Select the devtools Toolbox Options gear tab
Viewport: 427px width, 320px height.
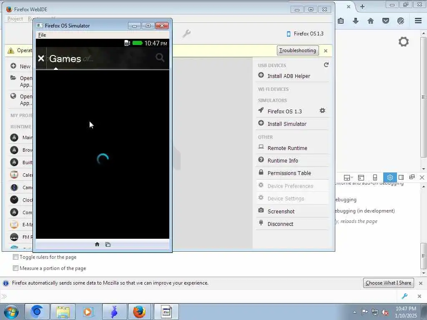click(x=390, y=177)
